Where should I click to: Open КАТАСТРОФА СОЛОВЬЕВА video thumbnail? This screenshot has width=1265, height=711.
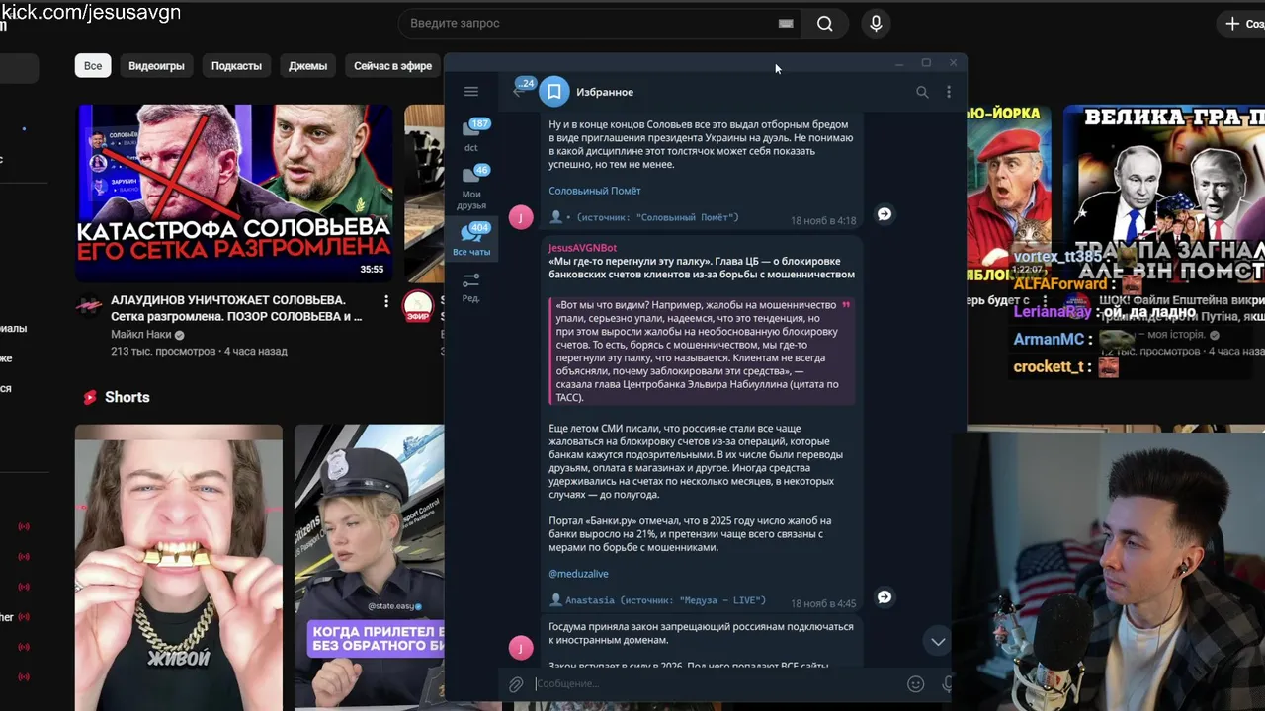tap(234, 194)
